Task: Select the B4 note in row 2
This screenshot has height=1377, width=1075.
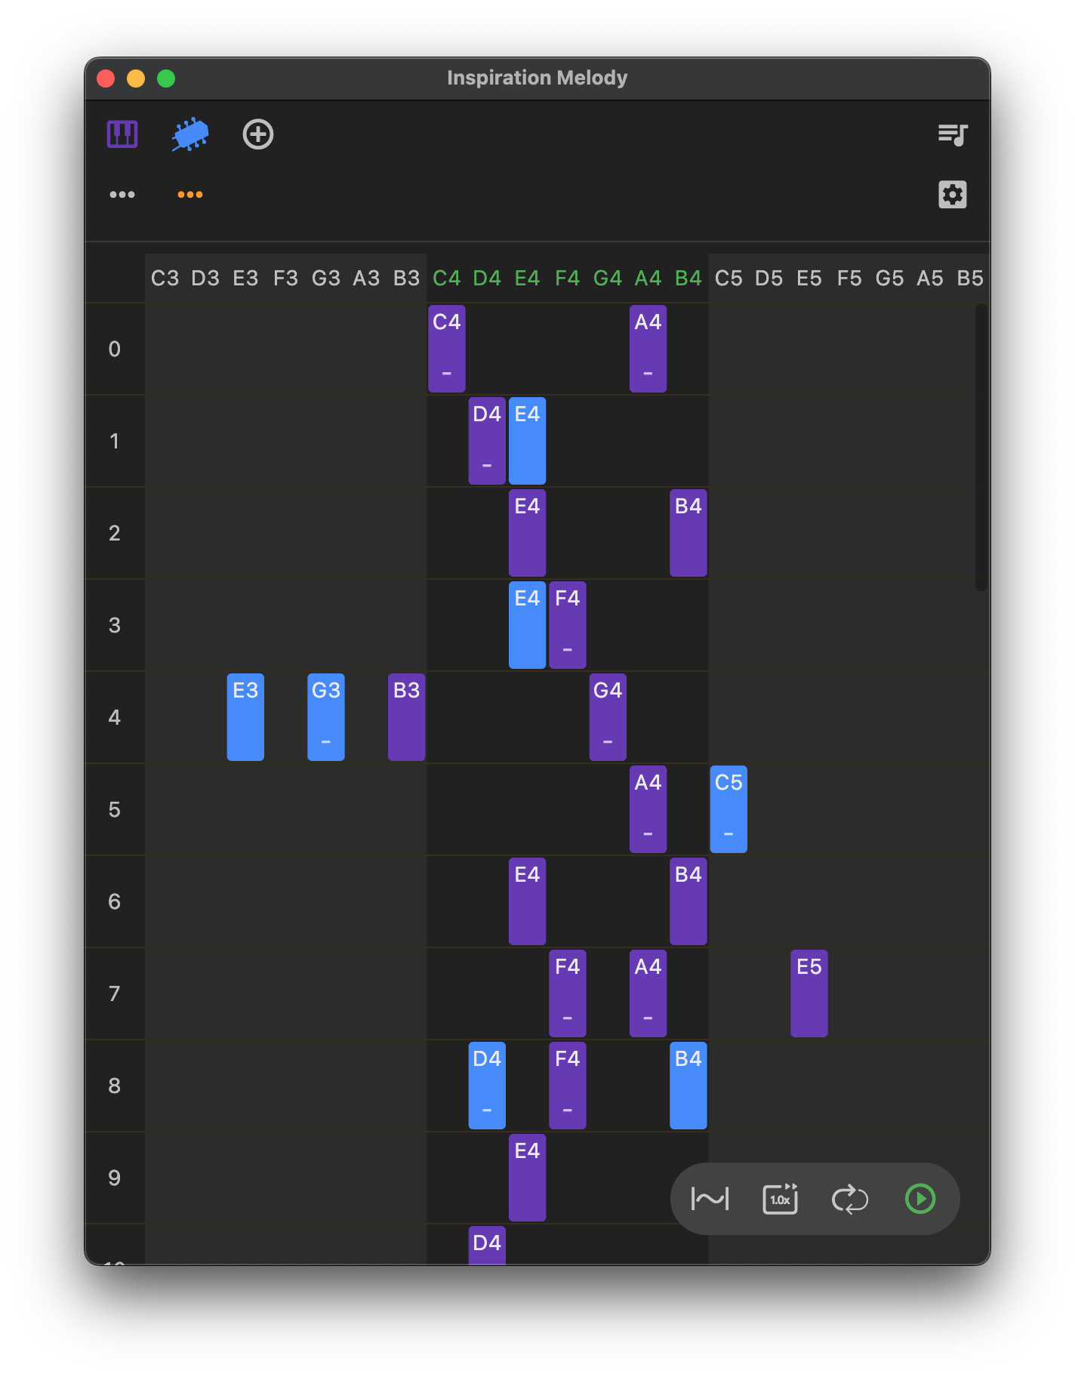Action: (688, 533)
